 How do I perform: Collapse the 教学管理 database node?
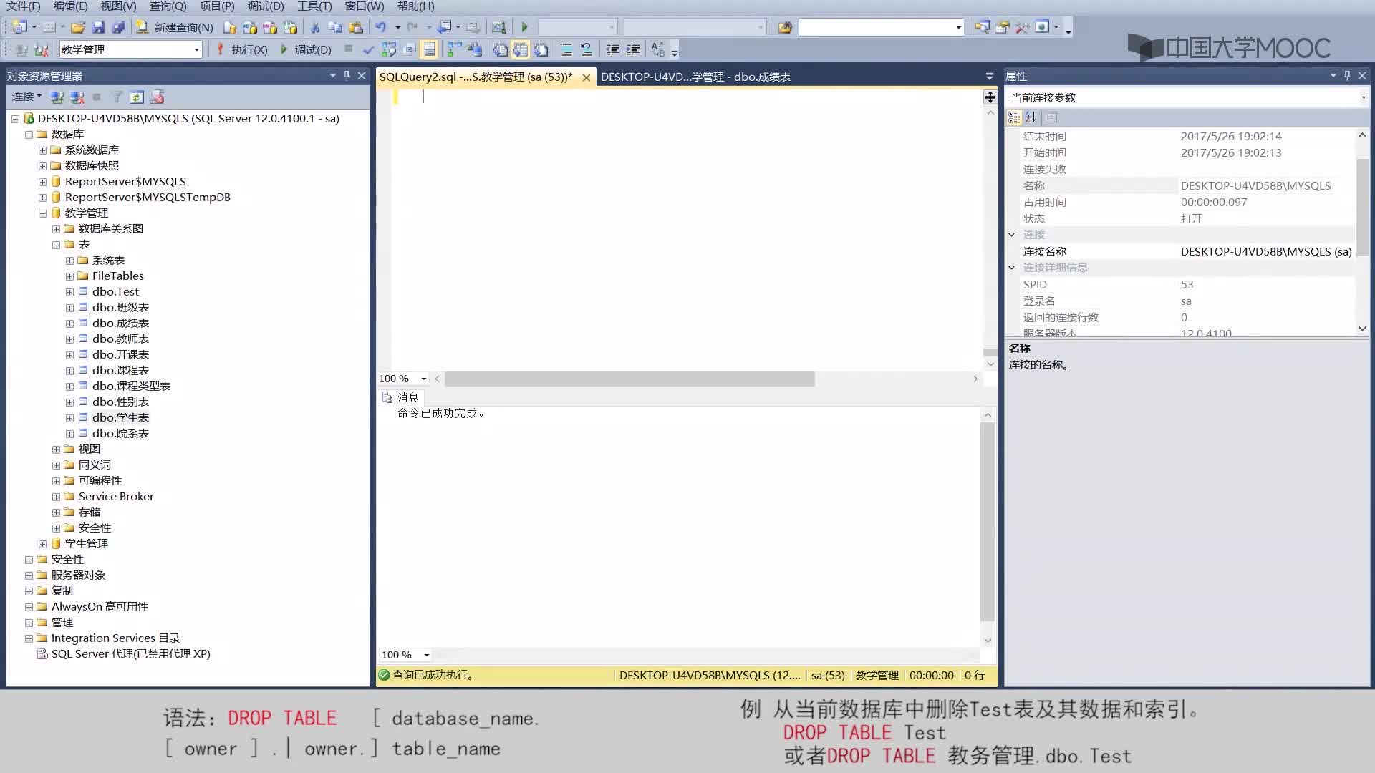tap(42, 213)
